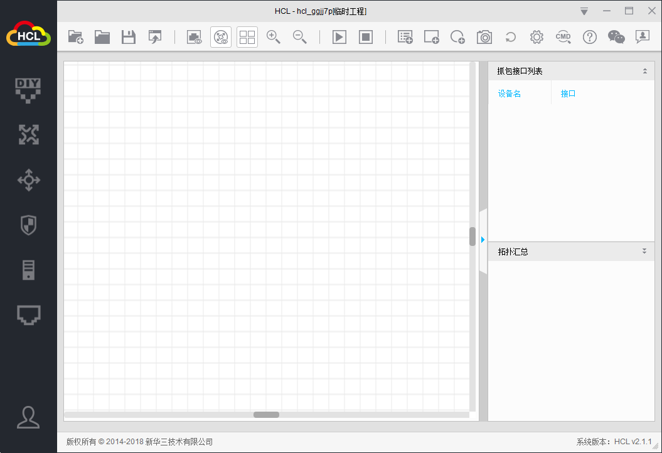The width and height of the screenshot is (662, 453).
Task: Expand the 拓扑汇总 panel
Action: click(644, 251)
